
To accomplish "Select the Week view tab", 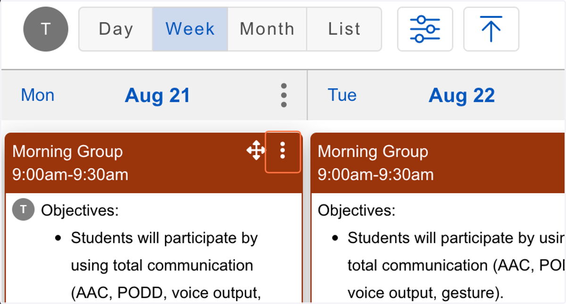I will point(190,29).
